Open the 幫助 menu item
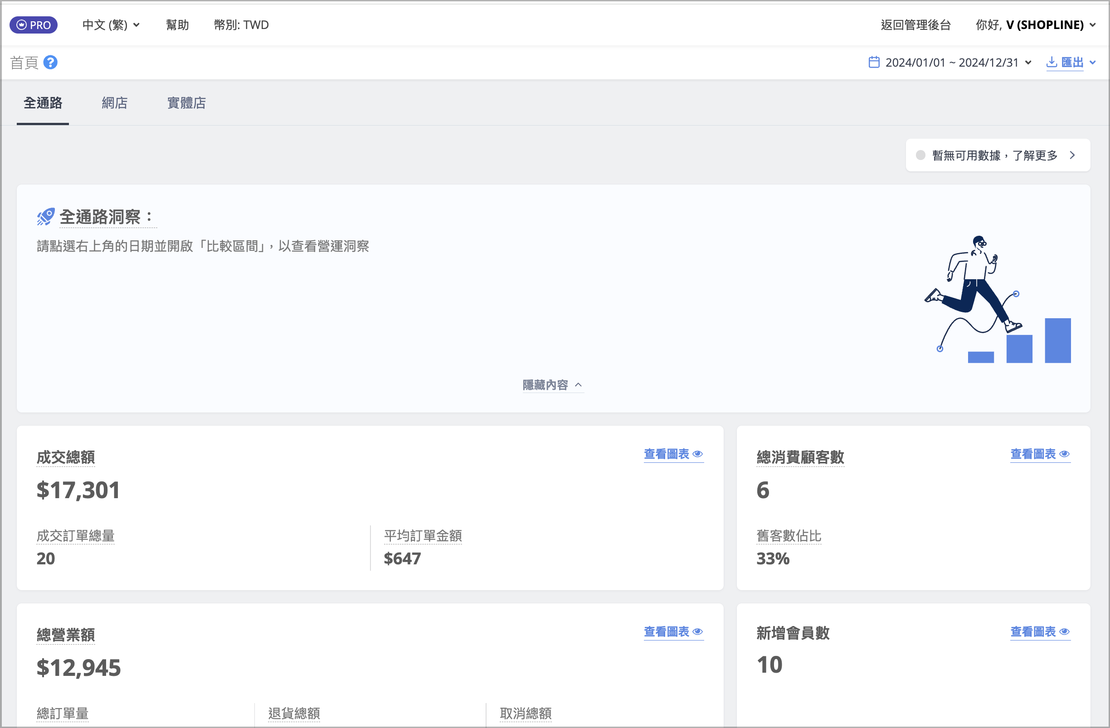Screen dimensions: 1110x728 pos(178,25)
